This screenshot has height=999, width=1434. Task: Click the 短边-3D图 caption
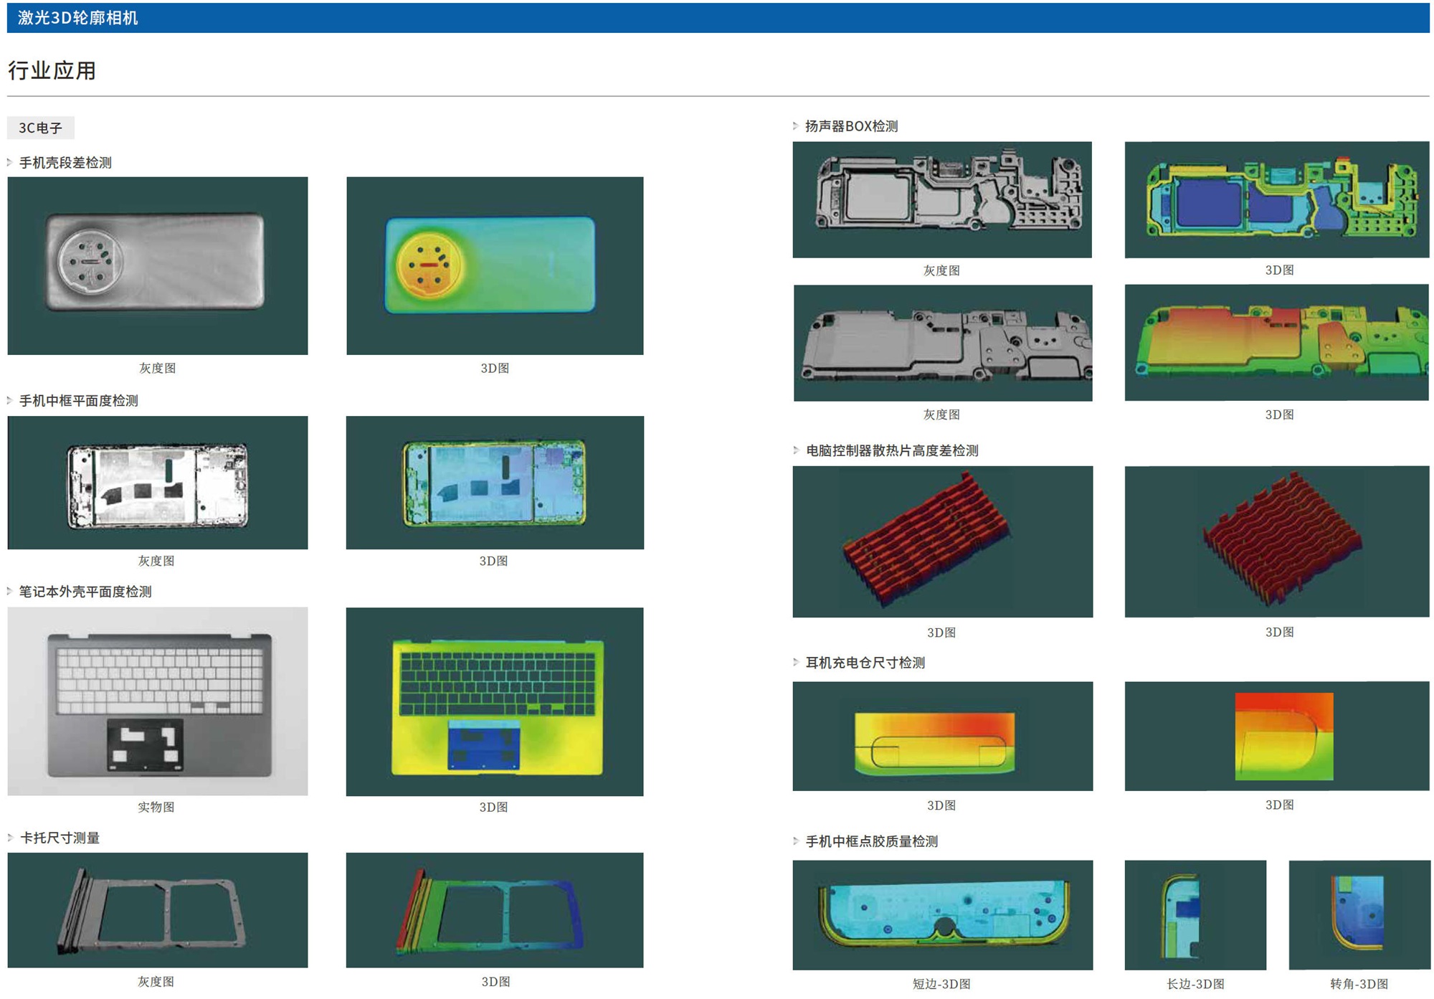pos(941,984)
